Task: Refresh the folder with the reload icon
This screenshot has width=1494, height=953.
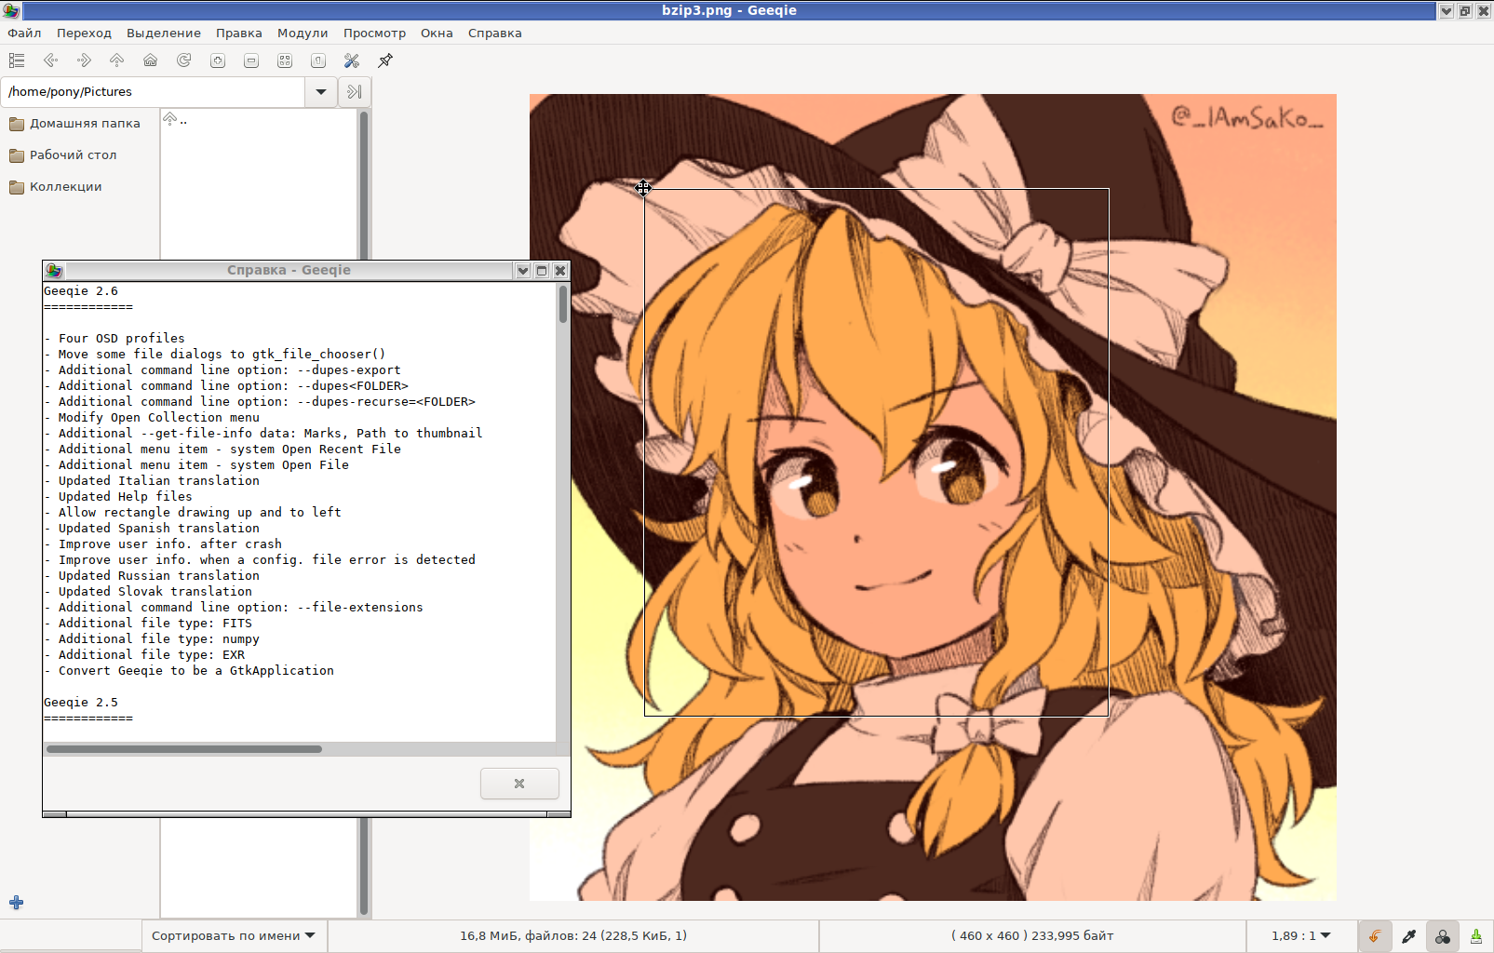Action: 184,60
